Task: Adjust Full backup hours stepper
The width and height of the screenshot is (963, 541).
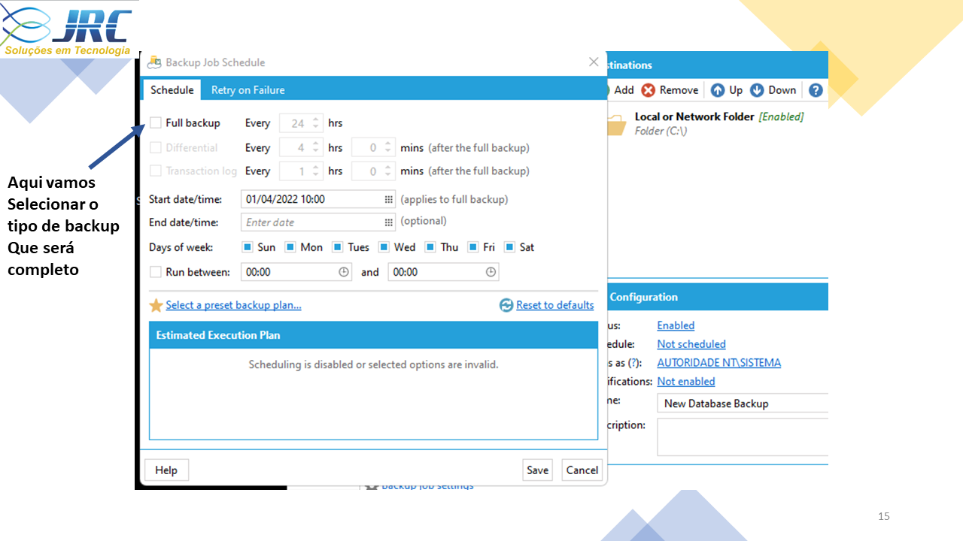Action: point(316,123)
